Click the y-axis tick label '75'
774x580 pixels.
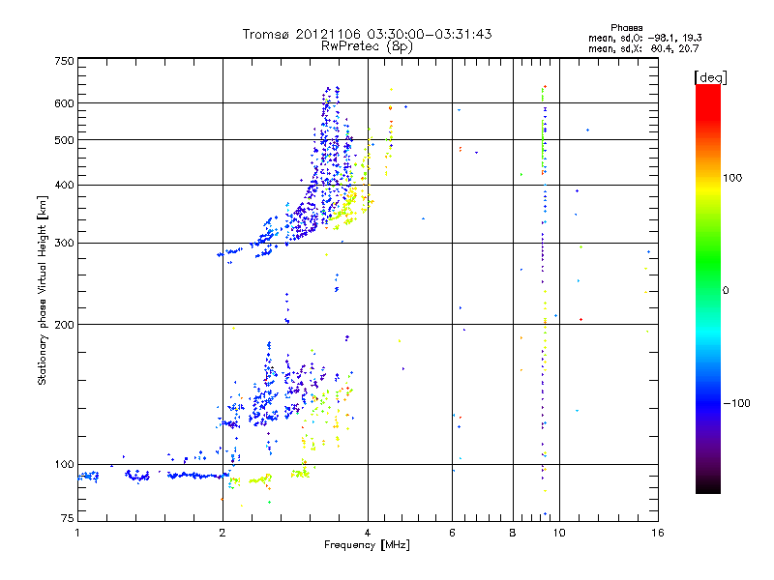68,518
